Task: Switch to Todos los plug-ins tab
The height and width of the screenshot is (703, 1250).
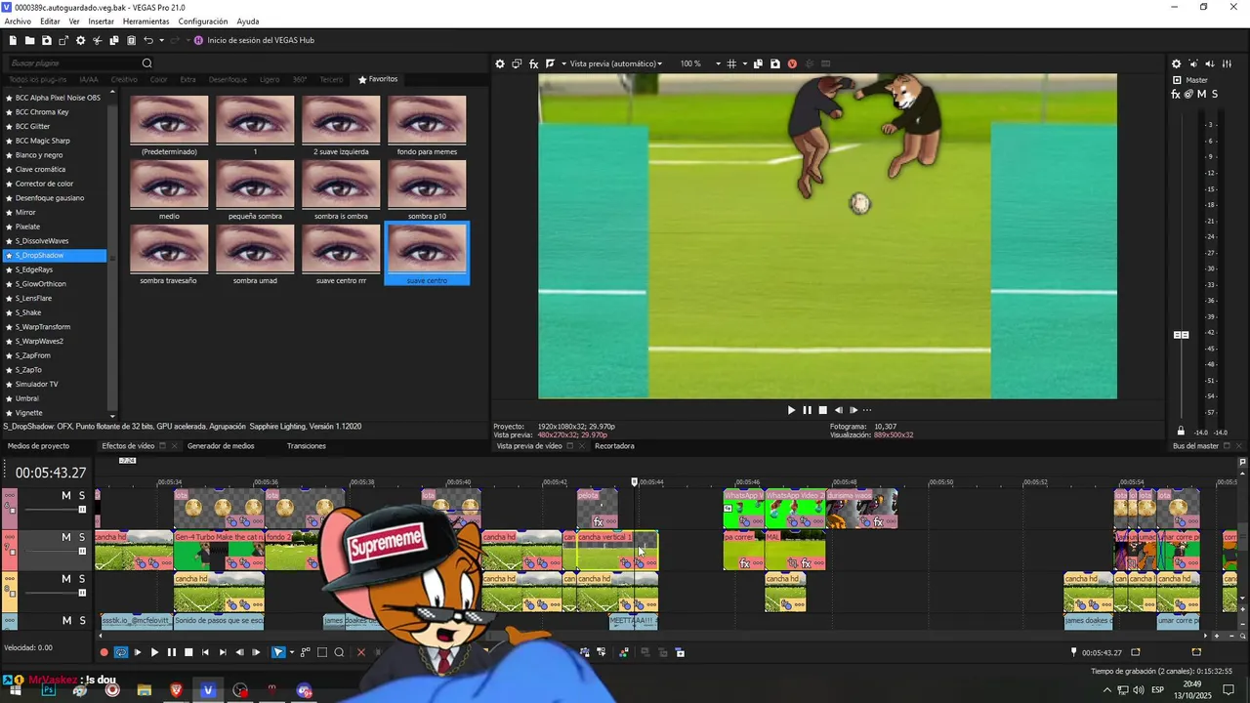Action: point(37,79)
